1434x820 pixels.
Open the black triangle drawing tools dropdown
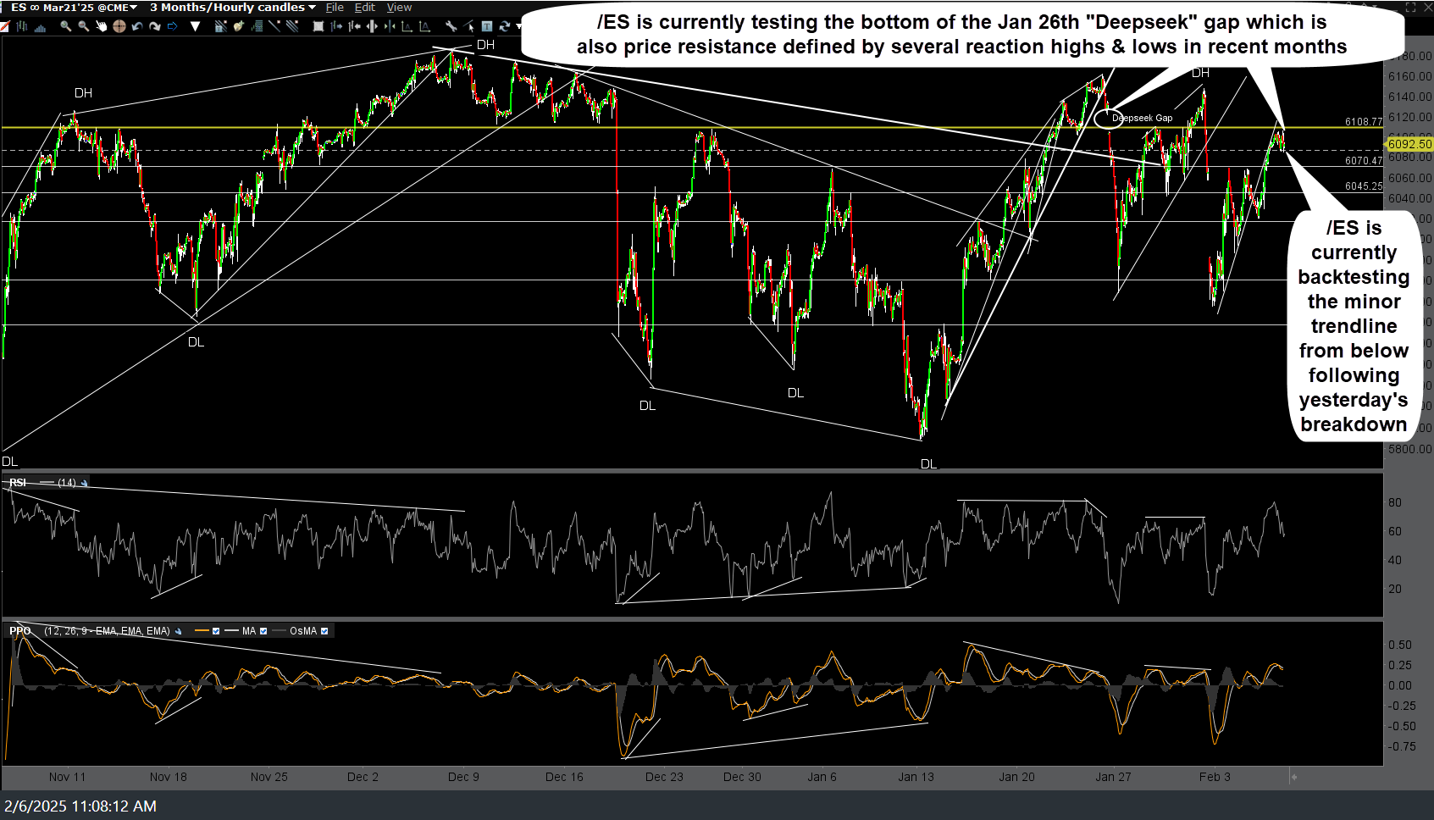click(196, 26)
